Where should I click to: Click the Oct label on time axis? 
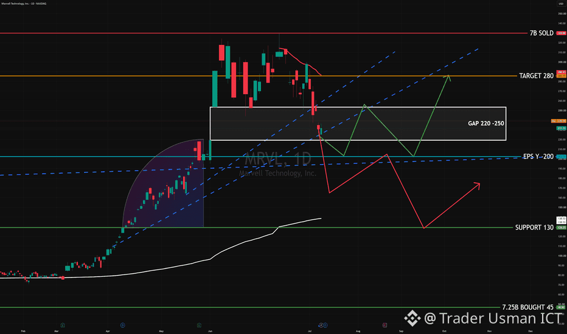tap(445, 331)
